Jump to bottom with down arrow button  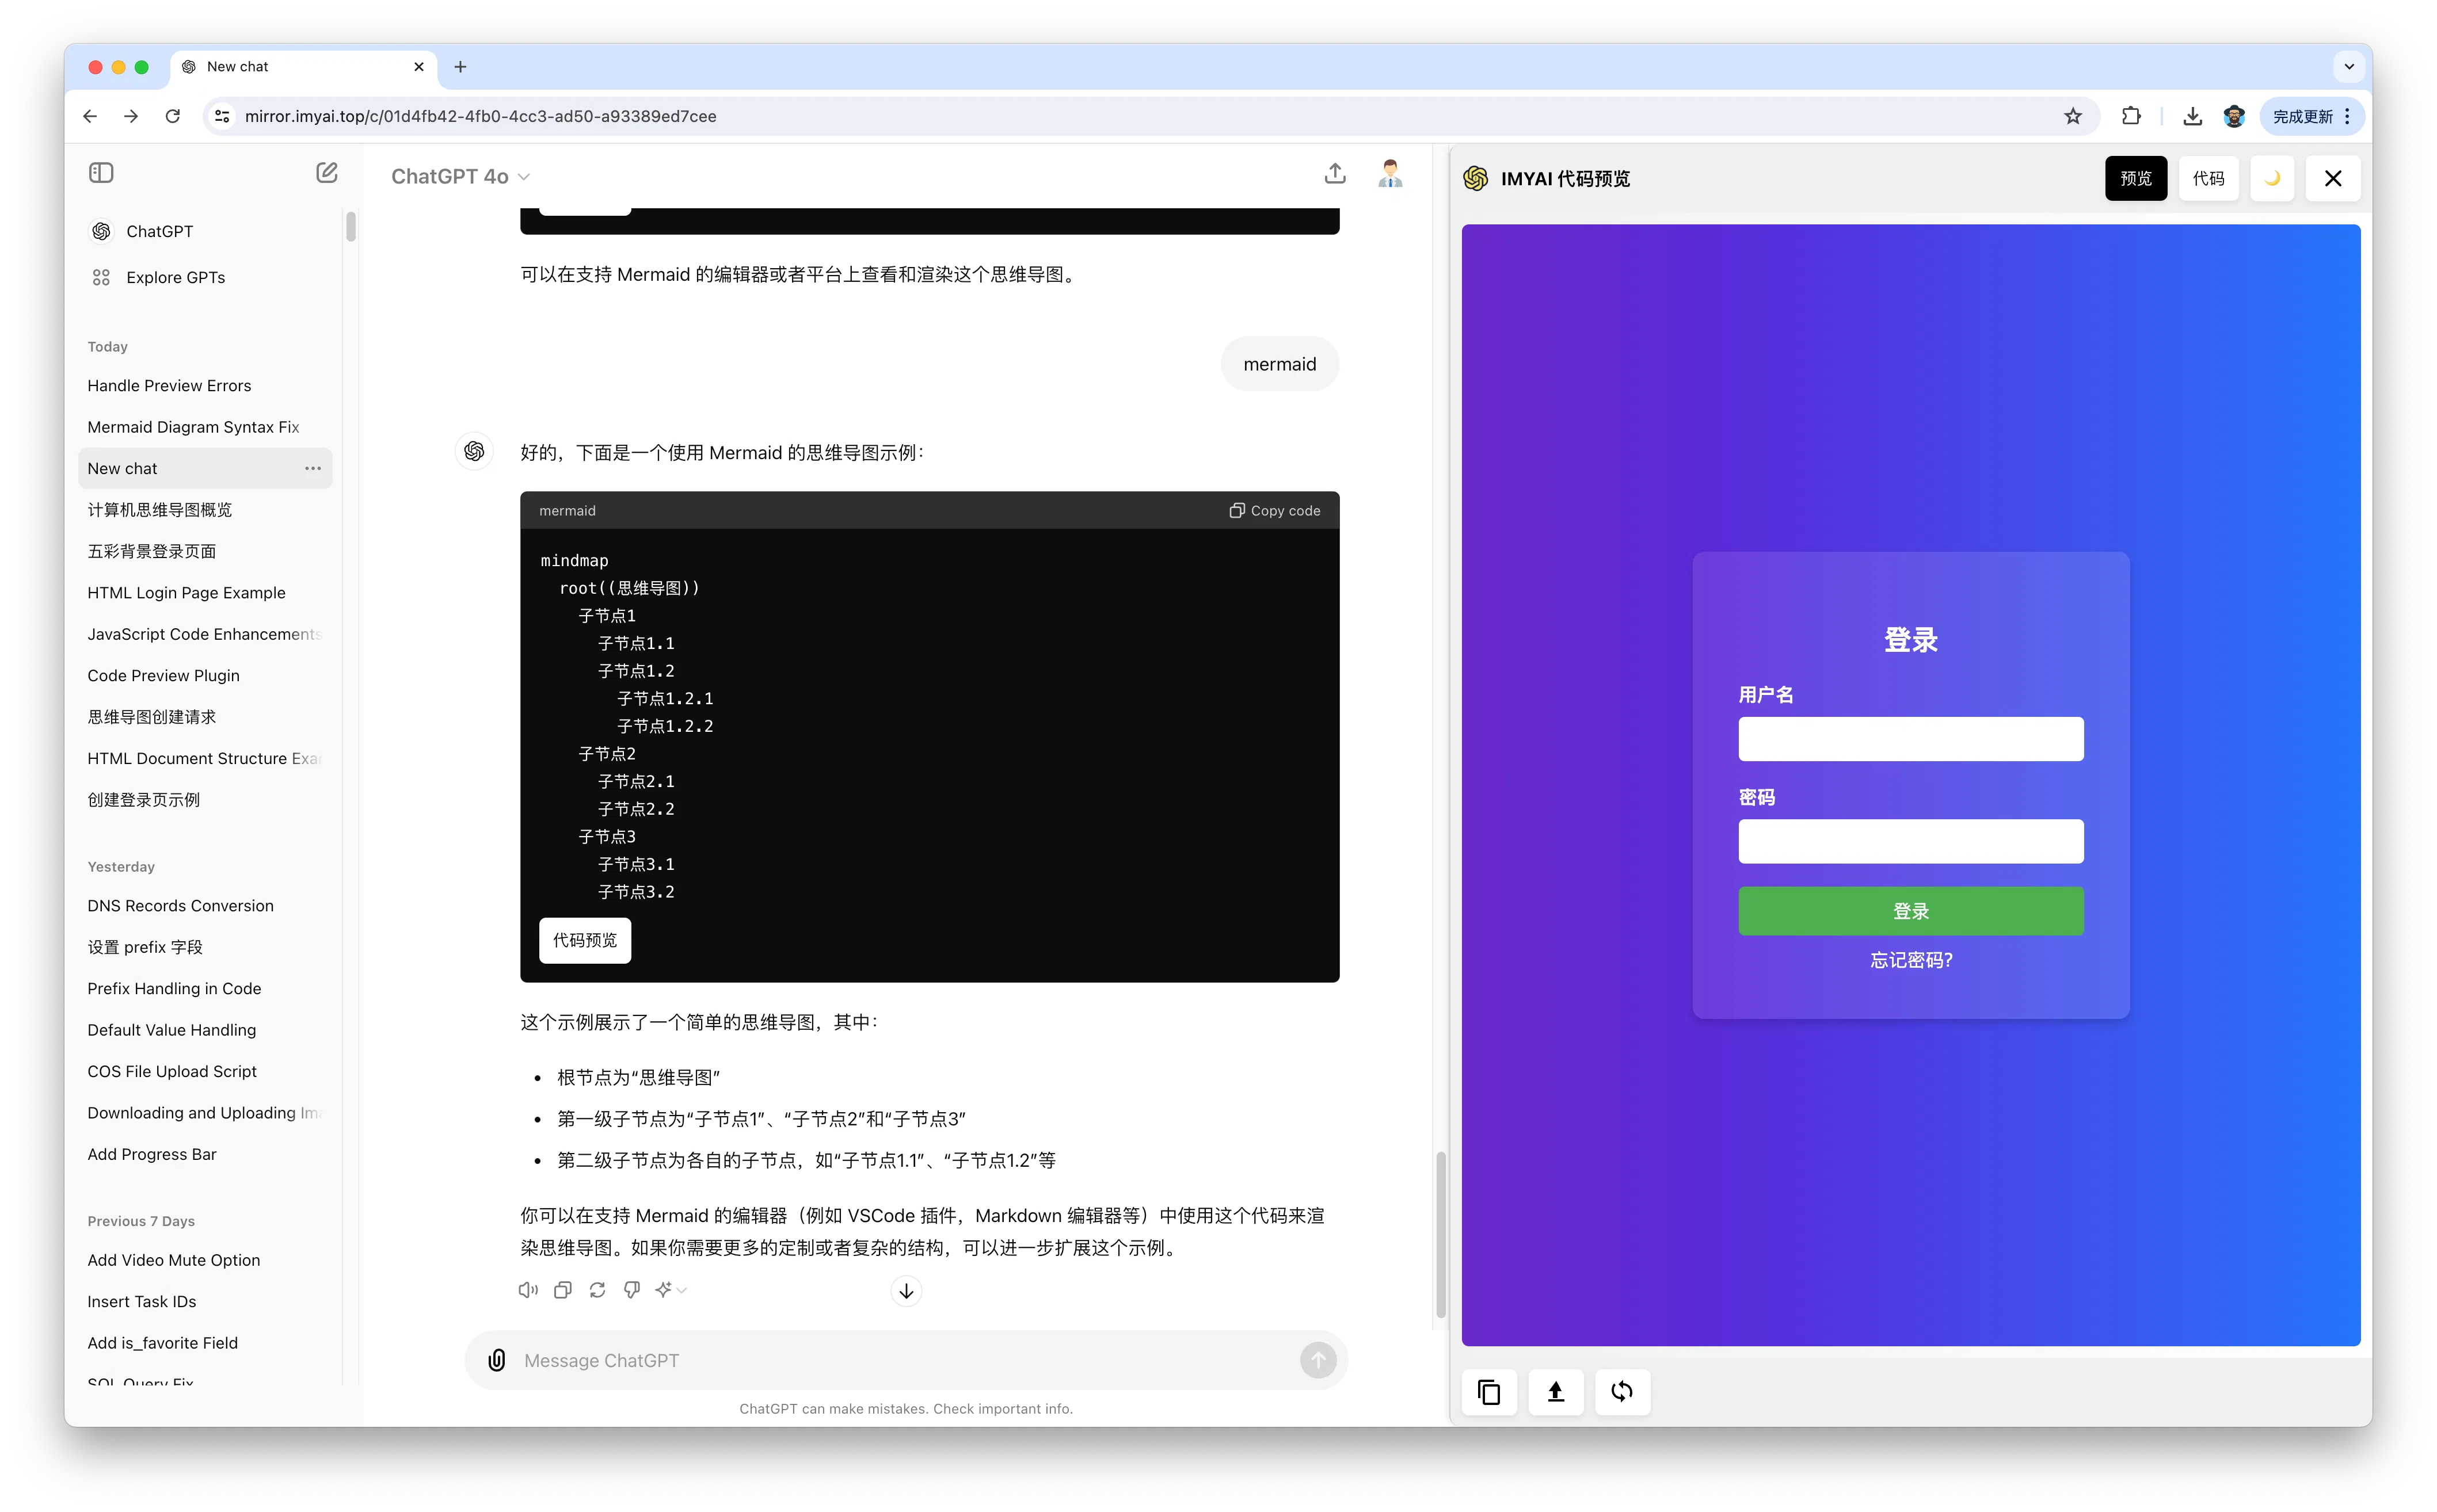[x=905, y=1291]
